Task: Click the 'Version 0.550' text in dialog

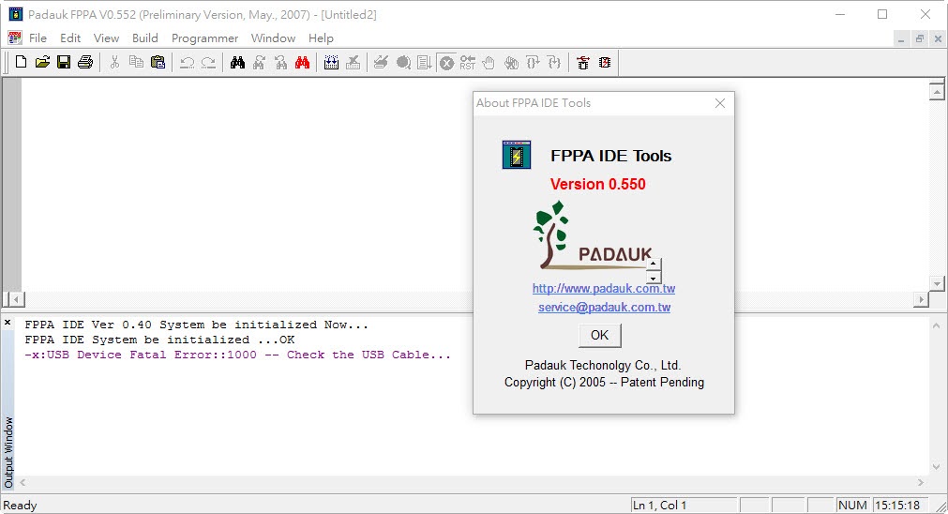Action: coord(598,184)
